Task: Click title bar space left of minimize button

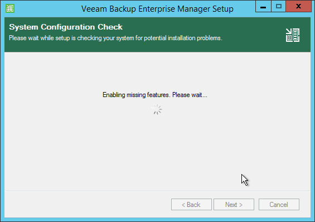Action: [245, 8]
